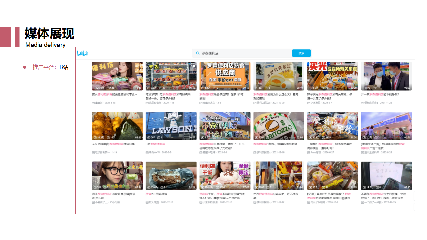Image resolution: width=427 pixels, height=240 pixels.
Task: Click title 【记录】第195天 又暴饮暴食了
Action: (329, 196)
